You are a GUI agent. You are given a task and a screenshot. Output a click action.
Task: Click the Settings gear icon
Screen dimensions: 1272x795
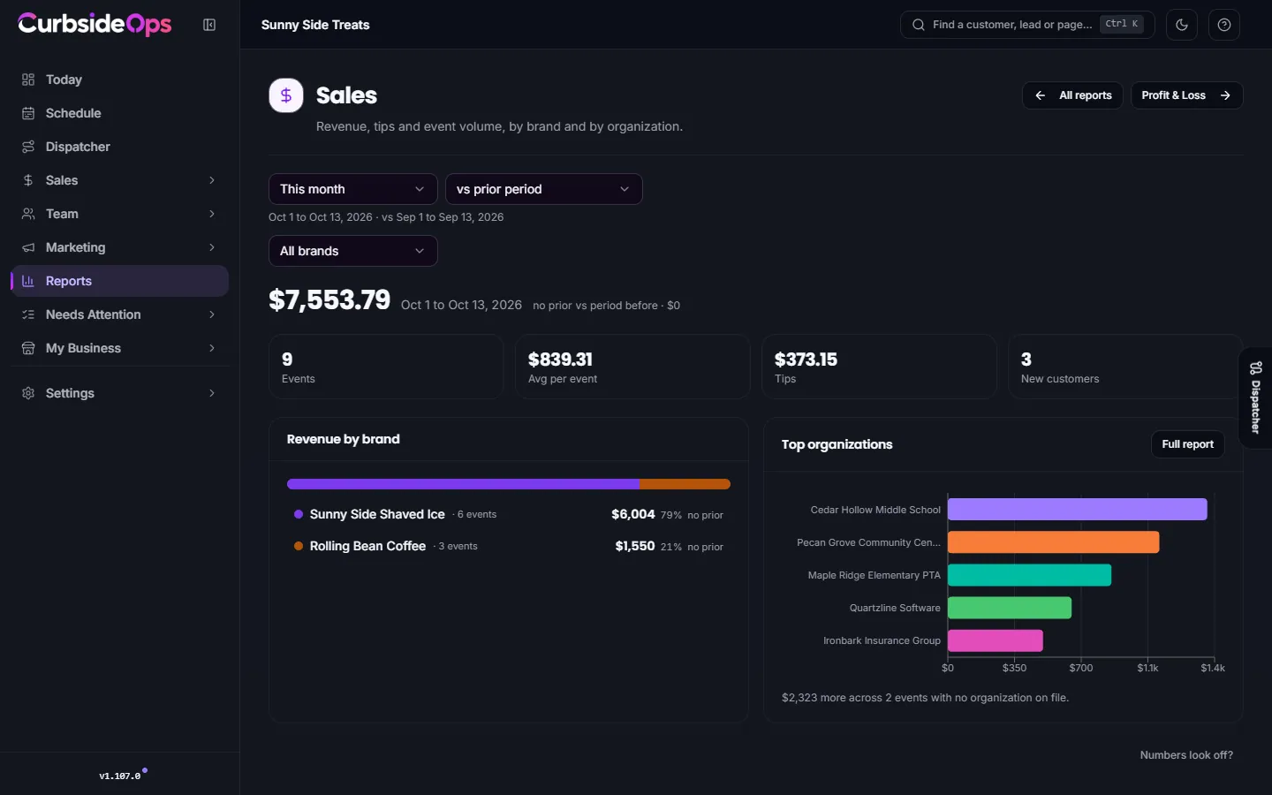[x=28, y=393]
